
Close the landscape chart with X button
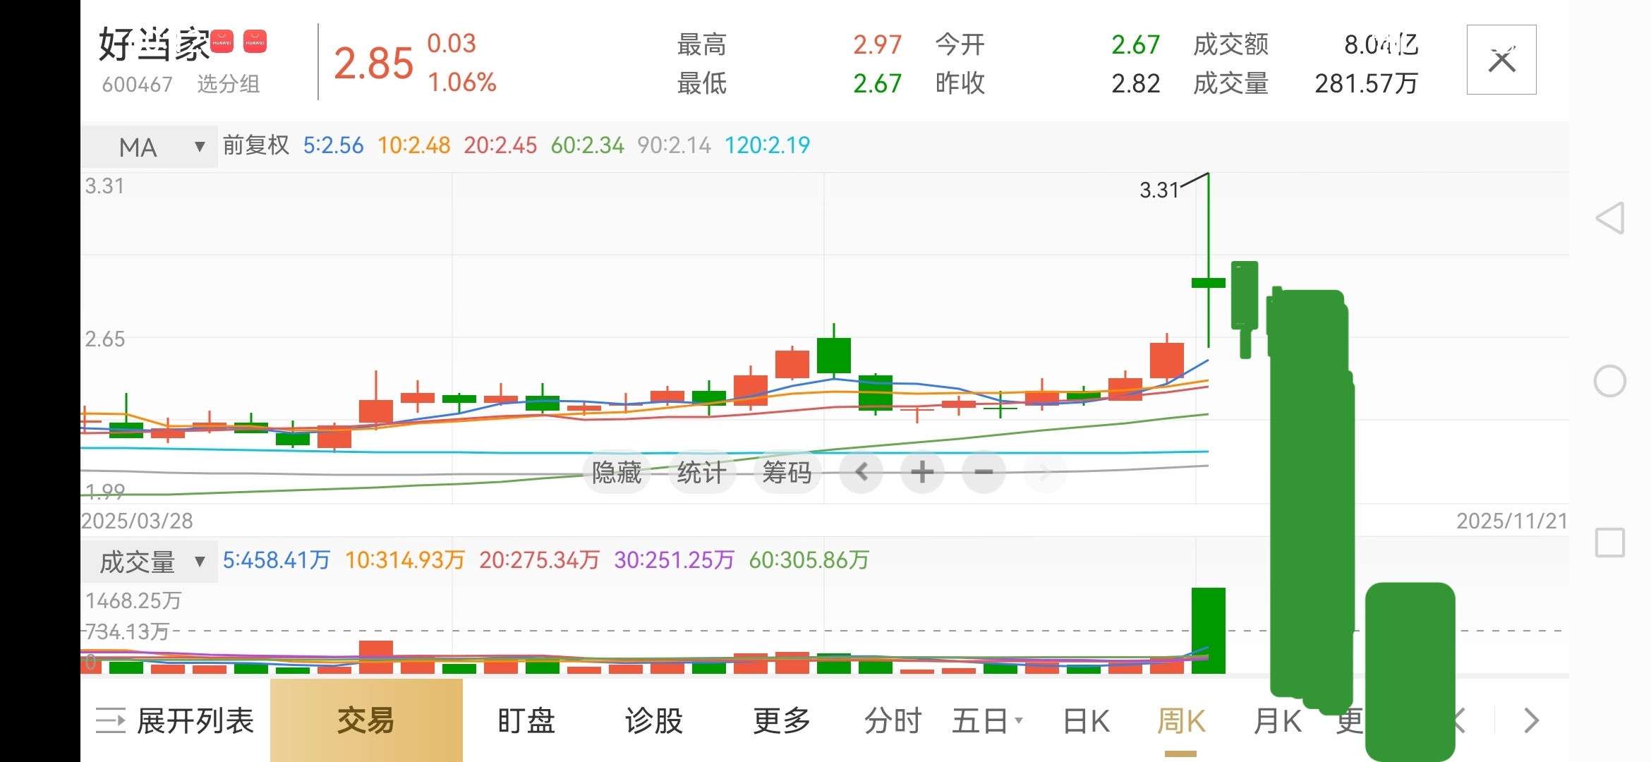pos(1501,60)
